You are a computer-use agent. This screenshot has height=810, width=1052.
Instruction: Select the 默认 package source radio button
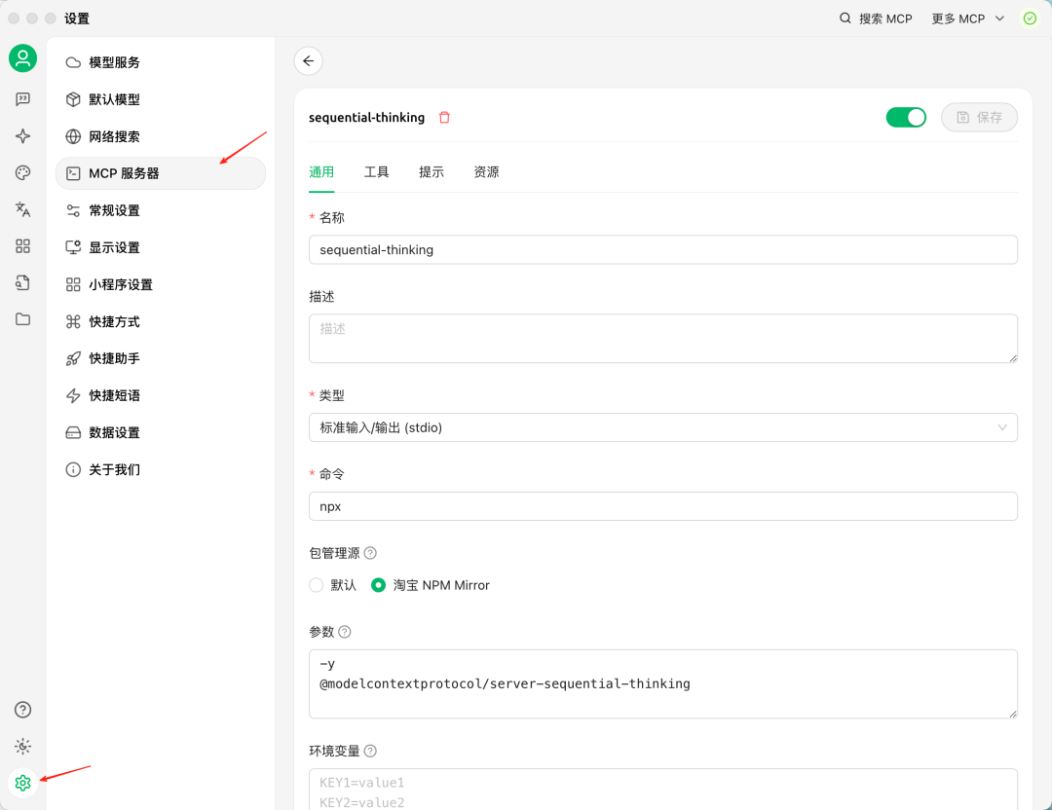(317, 585)
